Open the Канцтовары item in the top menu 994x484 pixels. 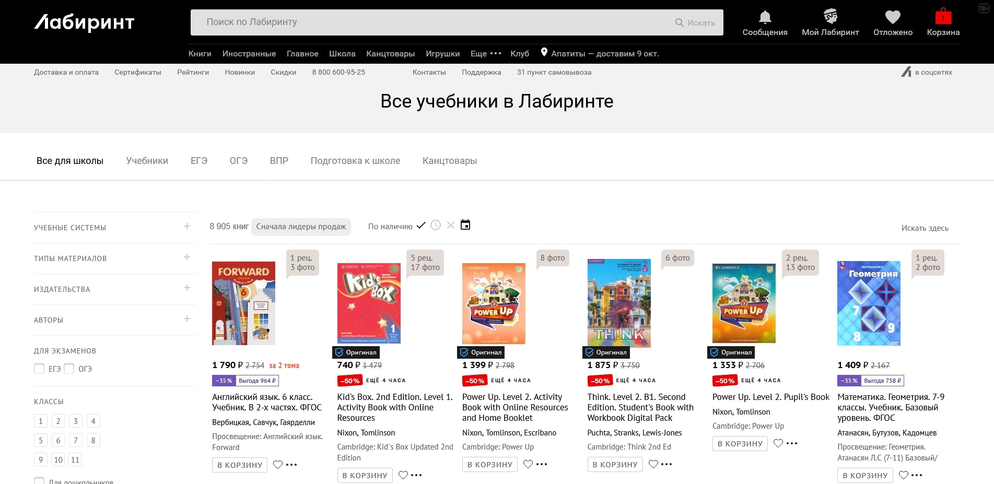(x=390, y=54)
